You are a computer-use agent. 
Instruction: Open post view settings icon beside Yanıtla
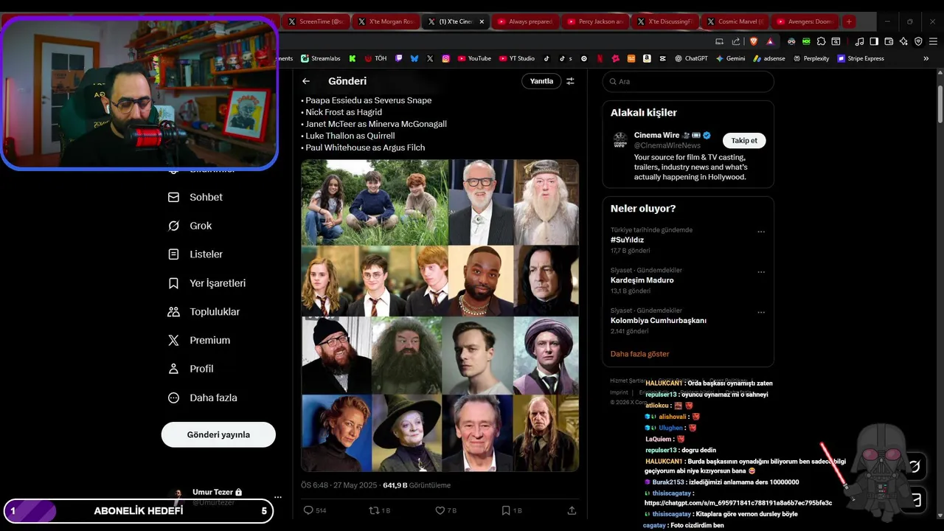tap(570, 81)
